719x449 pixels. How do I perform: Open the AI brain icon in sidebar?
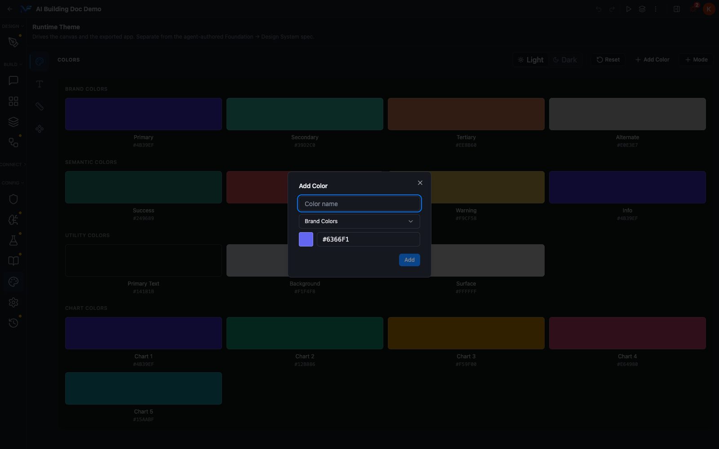coord(13,220)
